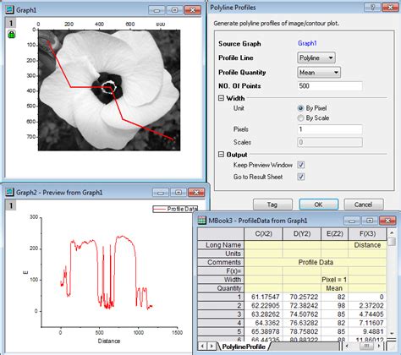Click the Graph2 preview window title icon
Screen dimensions: 401x355
(x=9, y=193)
